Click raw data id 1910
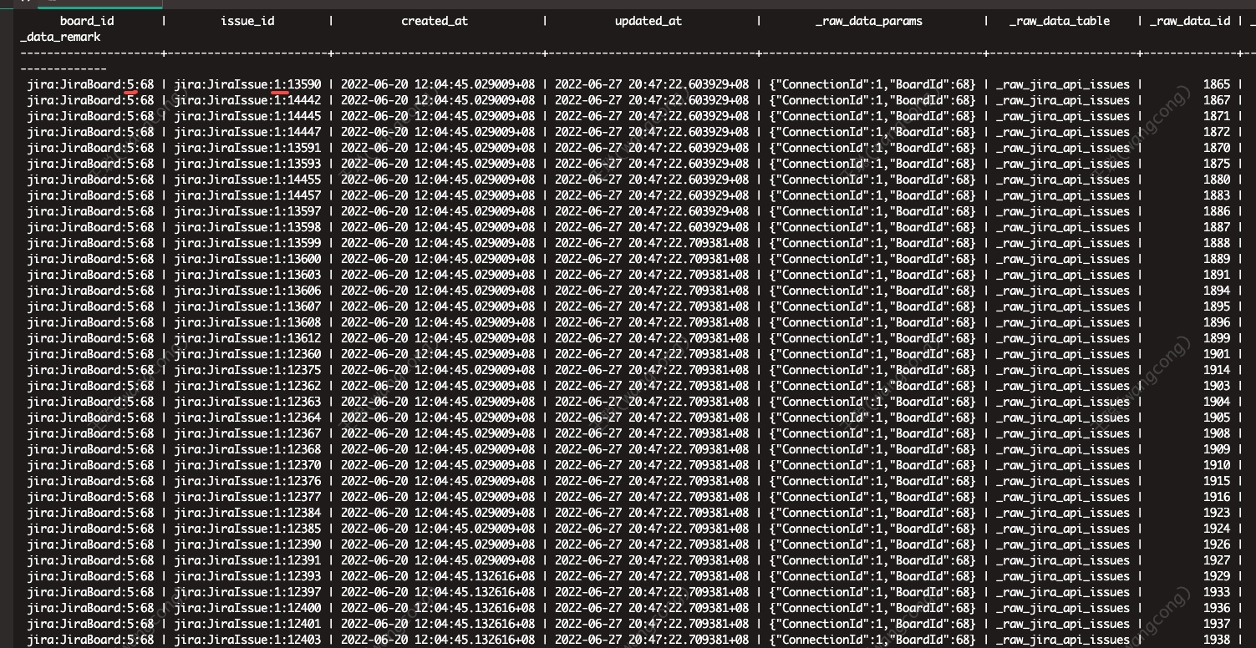1256x648 pixels. click(x=1217, y=465)
